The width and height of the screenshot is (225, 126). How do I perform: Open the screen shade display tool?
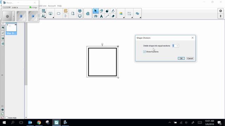pyautogui.click(x=51, y=14)
